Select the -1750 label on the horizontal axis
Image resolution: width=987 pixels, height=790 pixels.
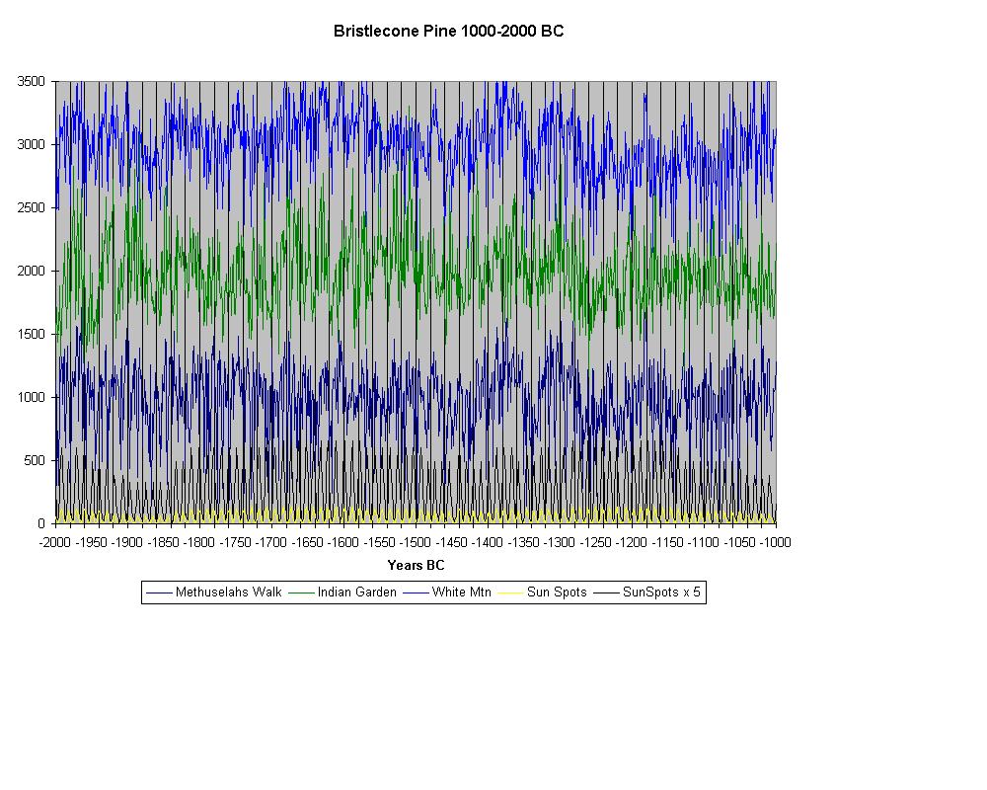pos(236,542)
